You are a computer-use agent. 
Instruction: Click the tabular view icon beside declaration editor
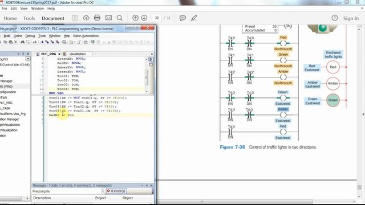151,64
